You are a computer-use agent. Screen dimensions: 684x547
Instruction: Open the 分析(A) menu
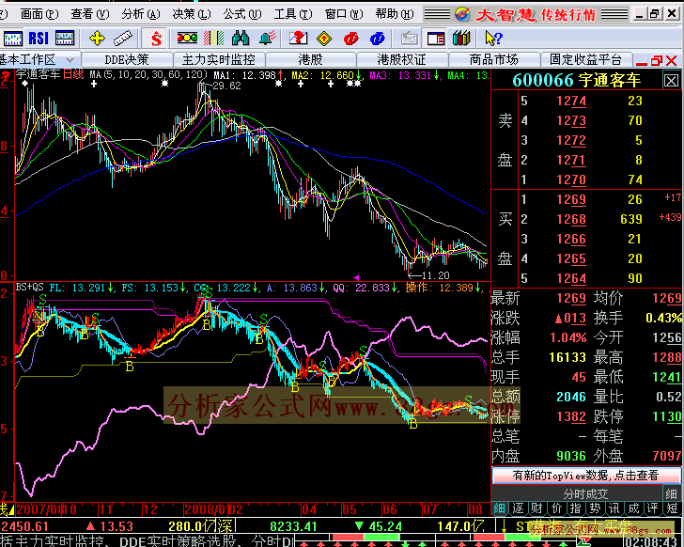point(141,14)
